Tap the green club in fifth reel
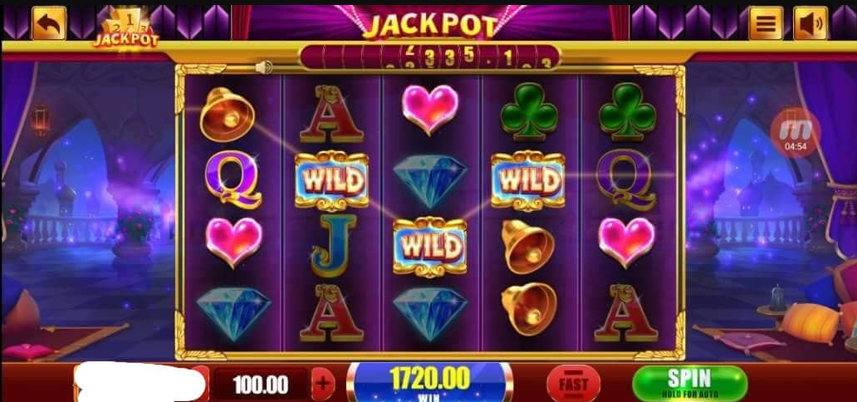The width and height of the screenshot is (857, 402). (627, 111)
